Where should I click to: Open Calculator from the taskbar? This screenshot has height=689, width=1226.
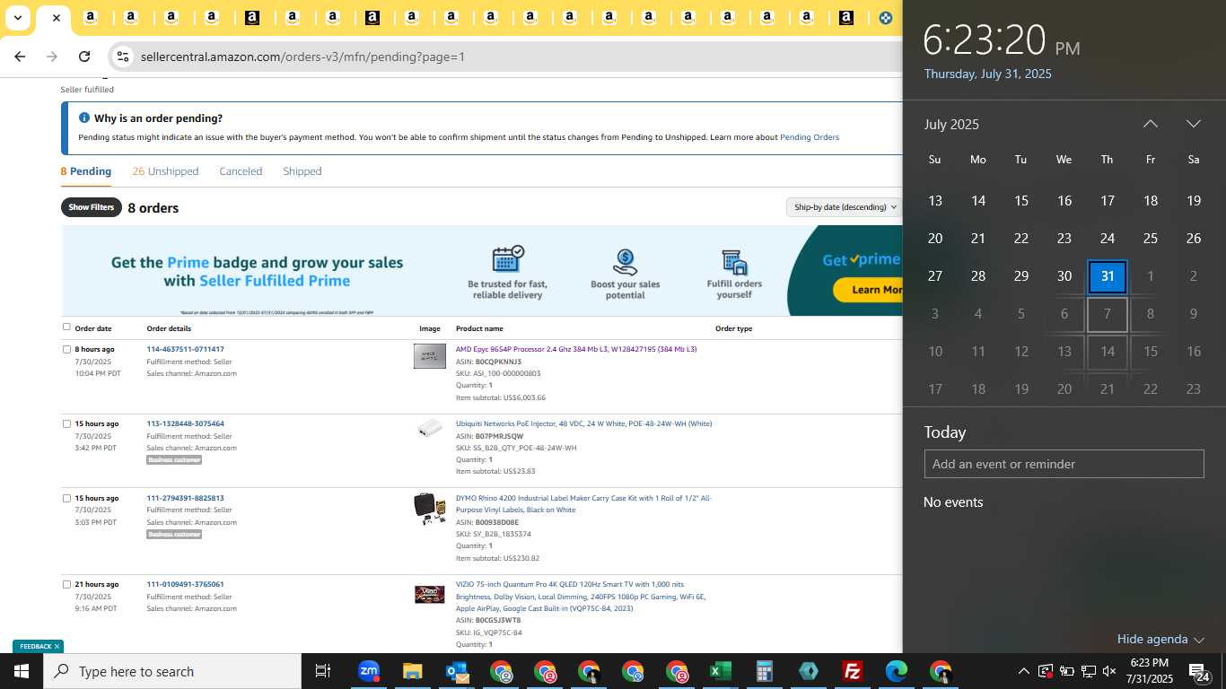(765, 671)
